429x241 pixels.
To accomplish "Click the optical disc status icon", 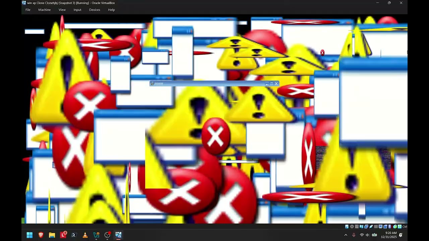I will (x=352, y=227).
